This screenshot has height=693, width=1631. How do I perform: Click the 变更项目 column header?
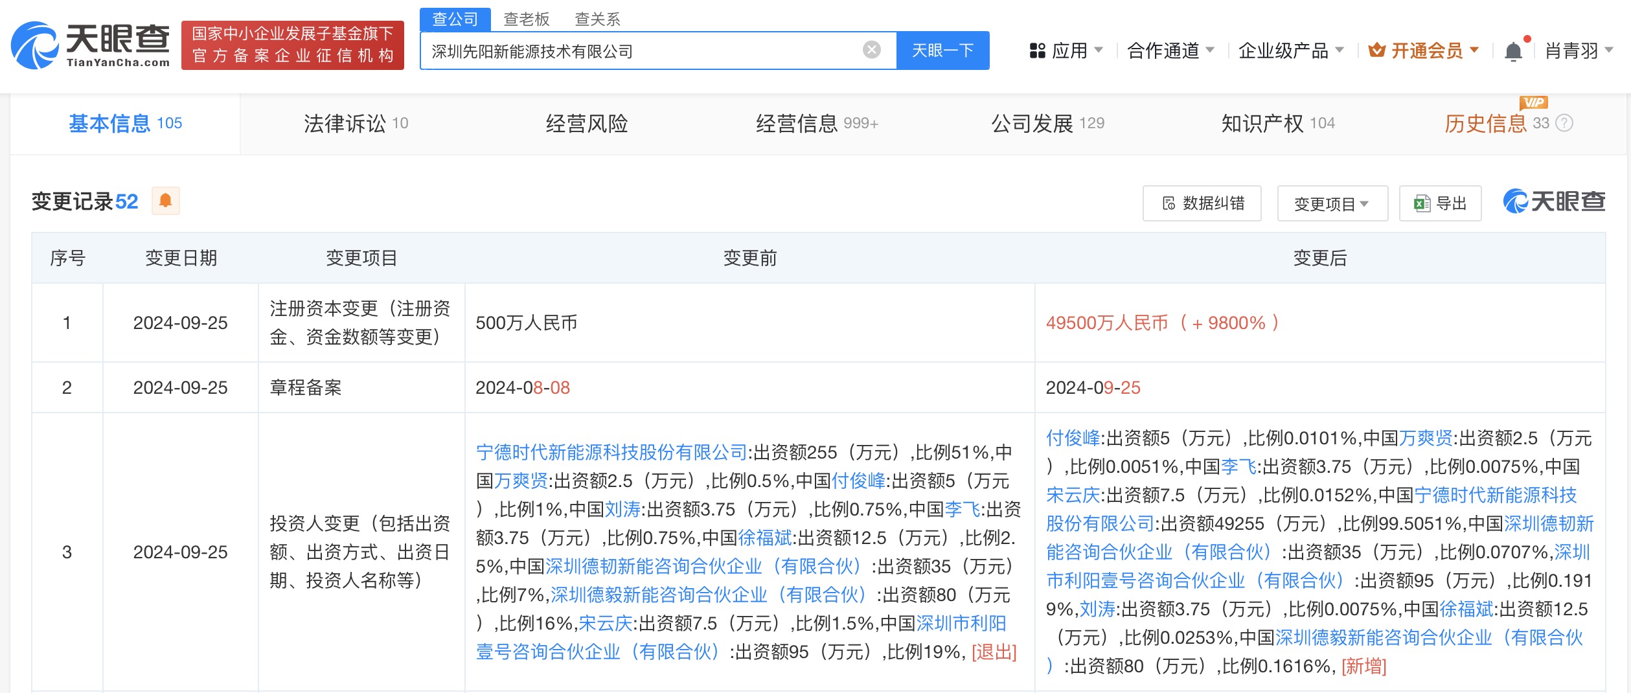(x=361, y=258)
